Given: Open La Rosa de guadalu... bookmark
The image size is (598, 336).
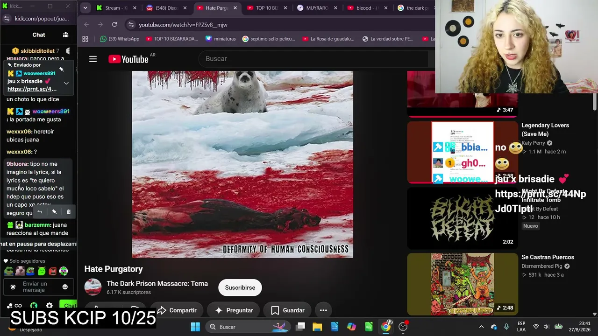Looking at the screenshot, I should [328, 39].
